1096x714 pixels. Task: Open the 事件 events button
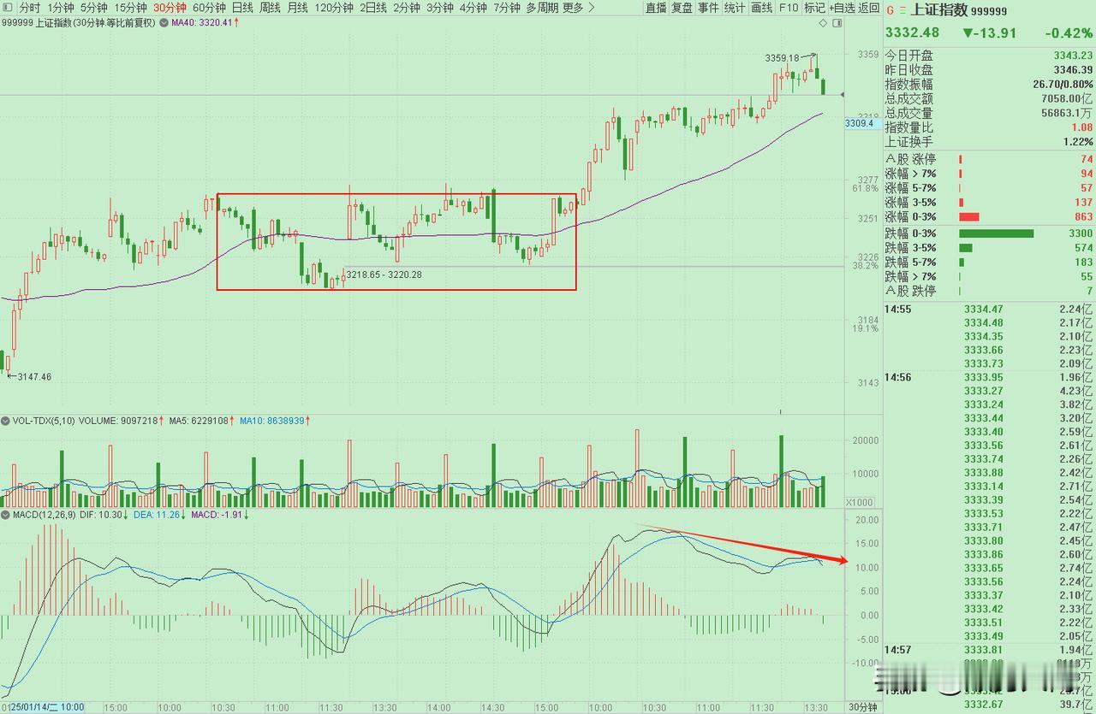pyautogui.click(x=708, y=8)
